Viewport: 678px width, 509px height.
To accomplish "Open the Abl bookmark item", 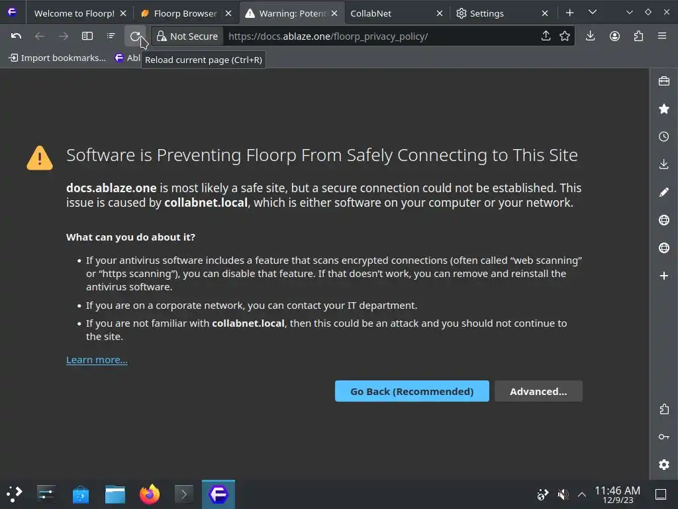I will tap(128, 58).
